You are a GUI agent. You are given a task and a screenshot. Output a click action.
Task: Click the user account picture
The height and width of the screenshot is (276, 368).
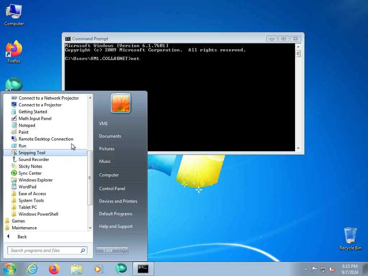(121, 103)
